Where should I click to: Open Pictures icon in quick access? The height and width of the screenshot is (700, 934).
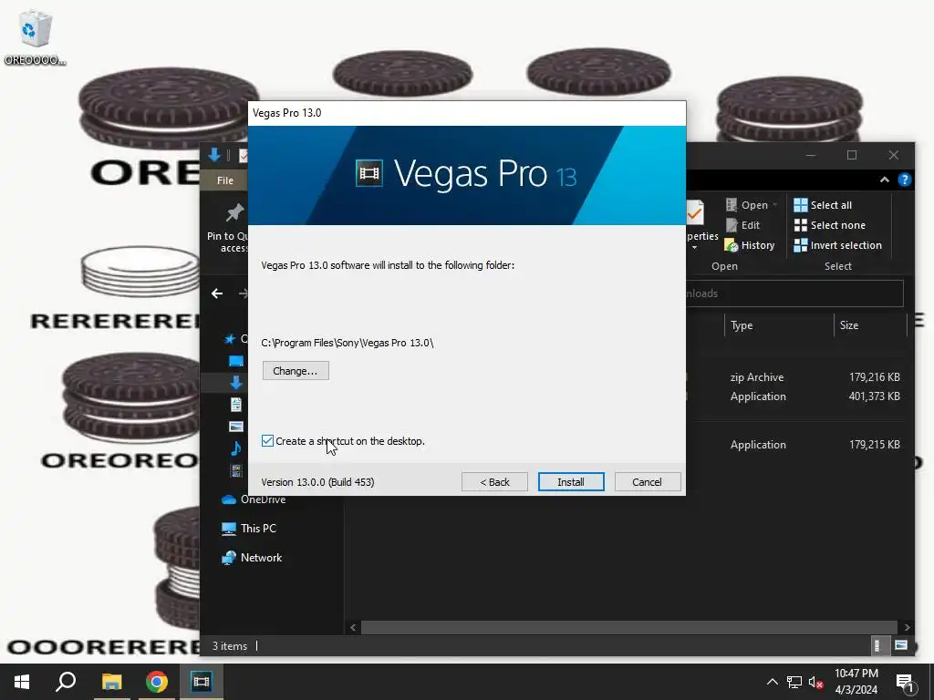click(236, 427)
